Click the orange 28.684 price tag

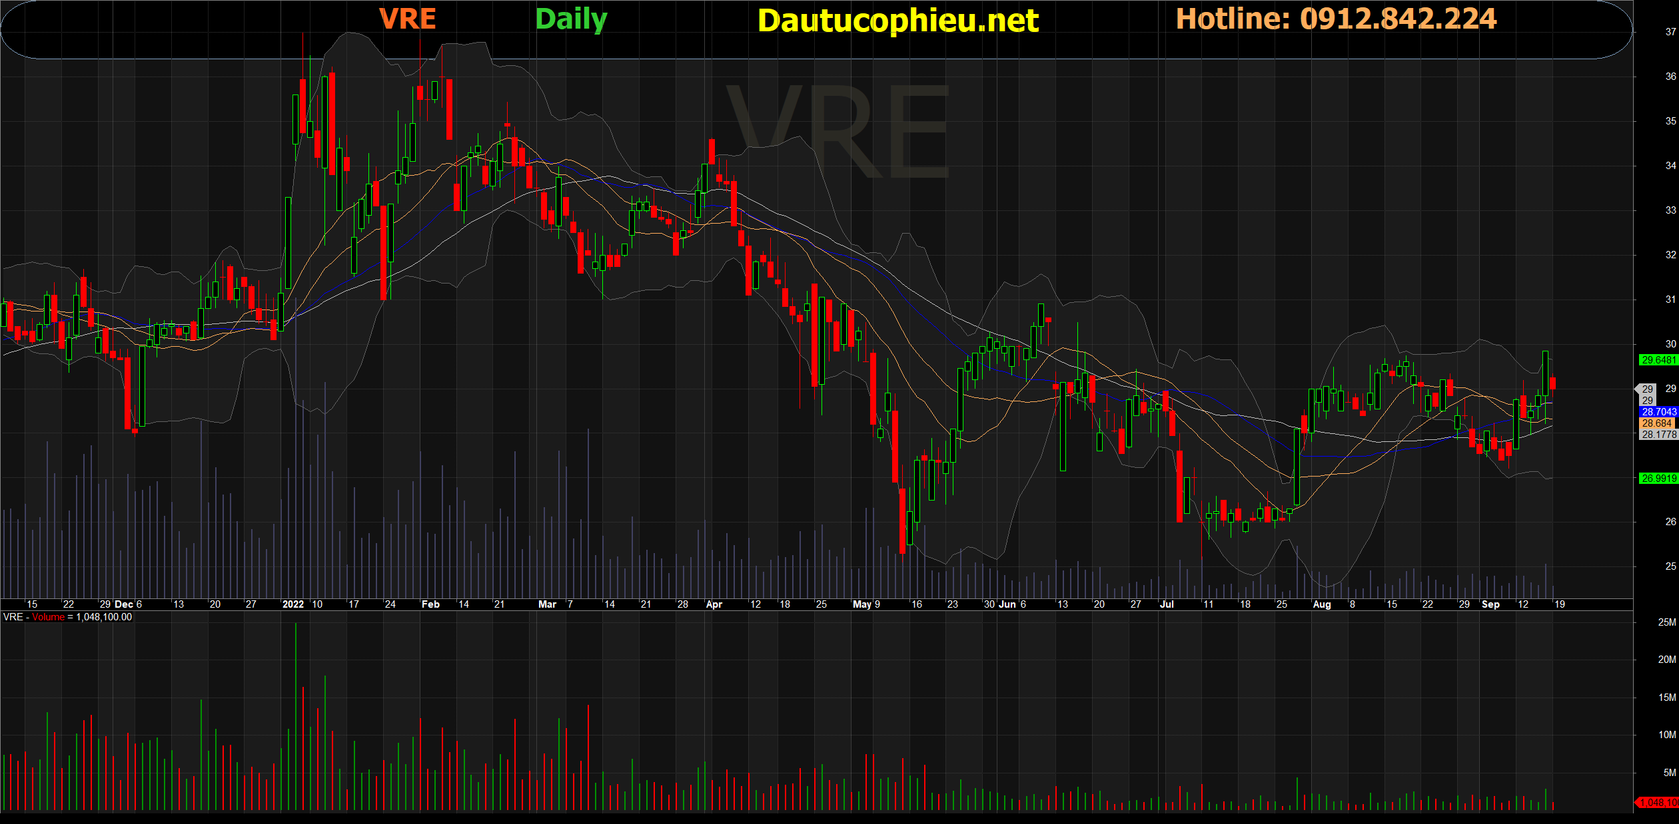[1656, 423]
